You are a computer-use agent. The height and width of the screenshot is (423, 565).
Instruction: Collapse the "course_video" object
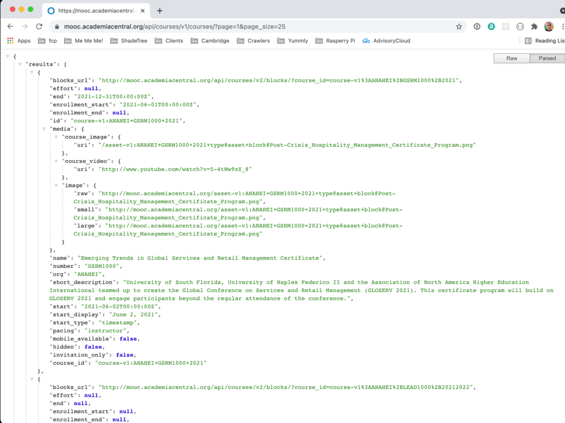click(x=56, y=161)
